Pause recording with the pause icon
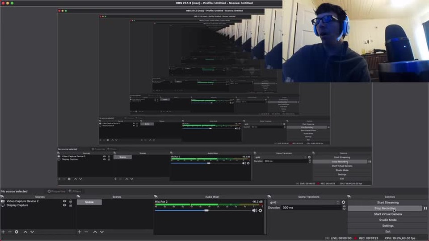This screenshot has width=429, height=241. 425,208
